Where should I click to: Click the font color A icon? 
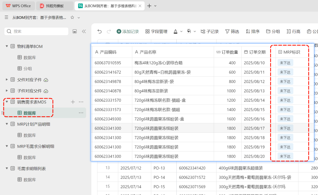(x=176, y=31)
